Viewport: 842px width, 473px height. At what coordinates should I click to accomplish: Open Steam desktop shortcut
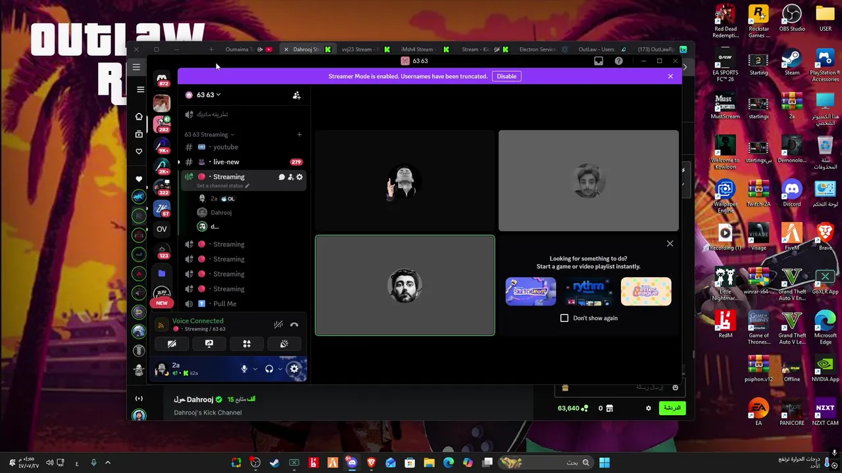[792, 63]
